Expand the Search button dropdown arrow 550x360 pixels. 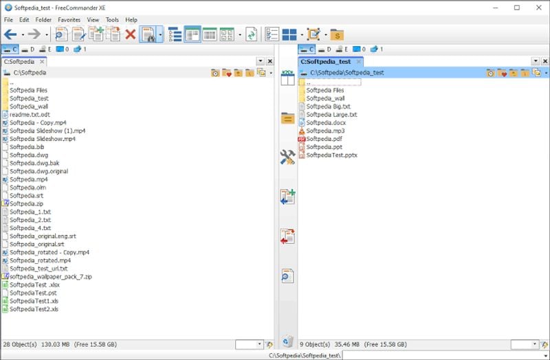160,34
